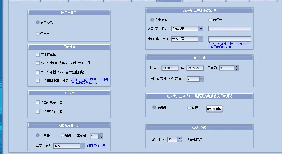This screenshot has width=282, height=154.
Task: Enable the 不播报车牌 checkbox
Action: tap(38, 55)
